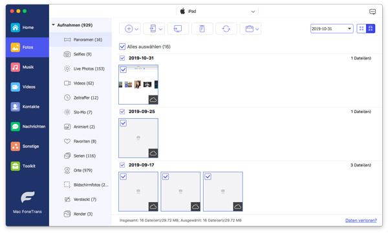Select Fotos in the sidebar
The height and width of the screenshot is (233, 388).
point(27,47)
